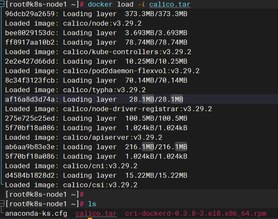Click layer ID 2e2e427d66dd
This screenshot has width=278, height=219.
30,61
